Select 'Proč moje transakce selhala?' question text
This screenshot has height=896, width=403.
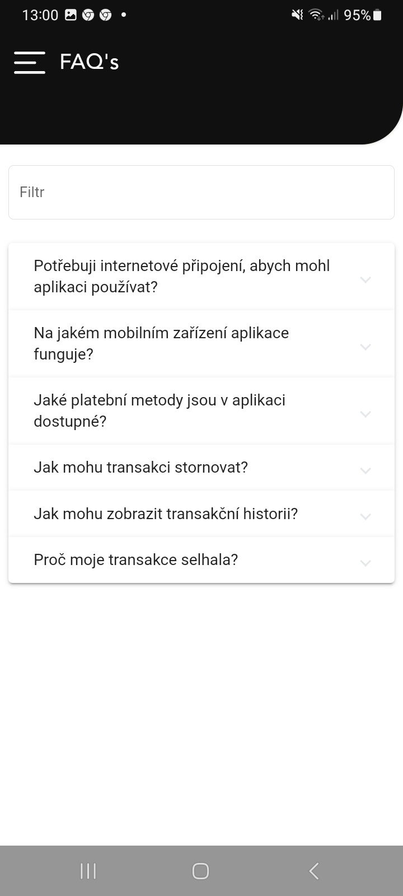[136, 559]
